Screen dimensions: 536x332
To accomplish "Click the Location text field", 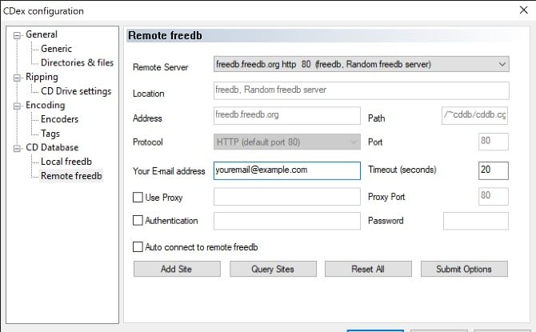I will click(362, 90).
